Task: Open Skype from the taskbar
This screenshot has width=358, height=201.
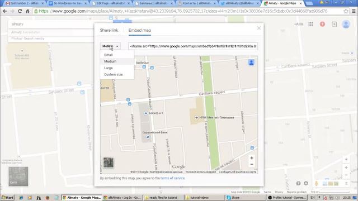Action: [245, 198]
